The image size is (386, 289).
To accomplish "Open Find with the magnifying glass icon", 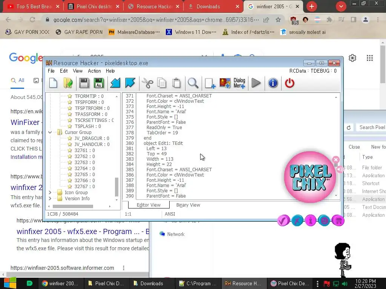I will [193, 83].
